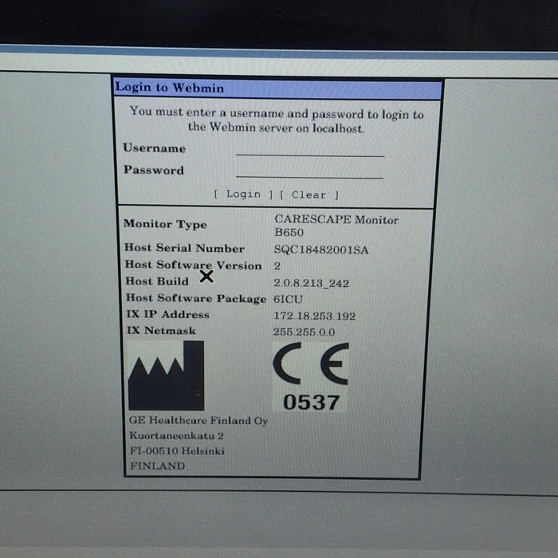Click the host build value 2.0.8.213_242

[311, 283]
